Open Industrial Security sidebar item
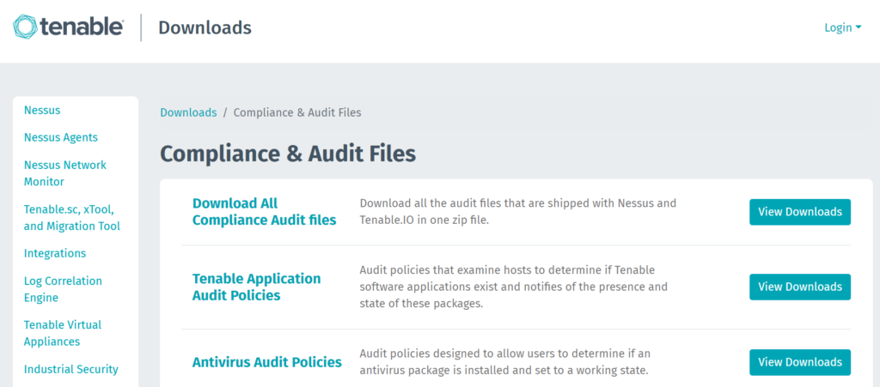This screenshot has height=387, width=880. click(x=71, y=369)
